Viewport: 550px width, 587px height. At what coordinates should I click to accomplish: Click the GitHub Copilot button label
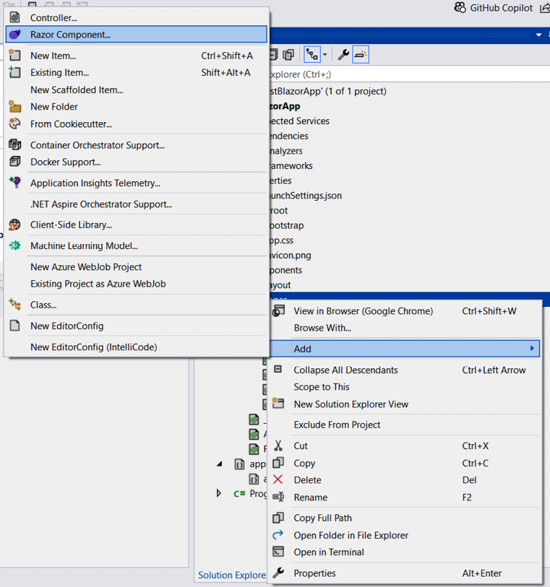[501, 8]
